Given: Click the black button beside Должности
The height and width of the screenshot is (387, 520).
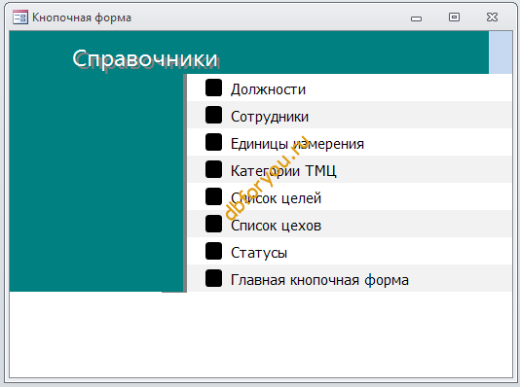Looking at the screenshot, I should click(x=213, y=88).
